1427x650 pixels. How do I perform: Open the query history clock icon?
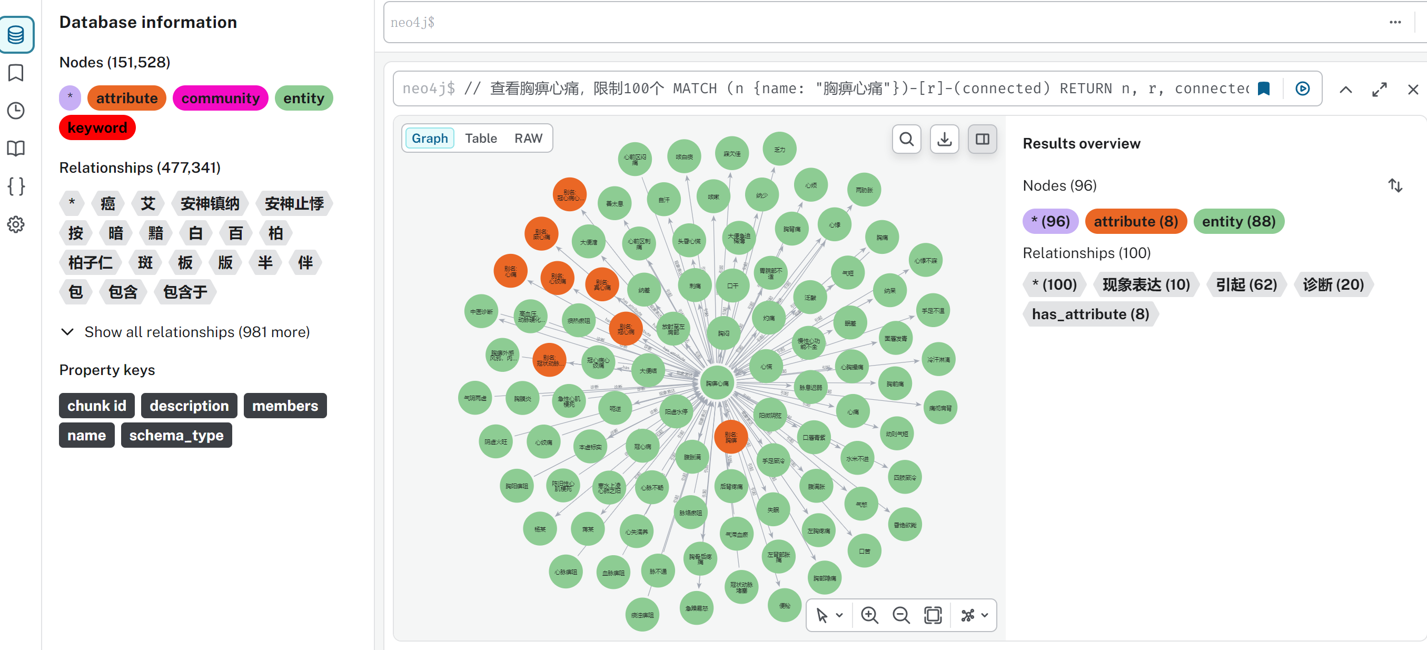16,111
